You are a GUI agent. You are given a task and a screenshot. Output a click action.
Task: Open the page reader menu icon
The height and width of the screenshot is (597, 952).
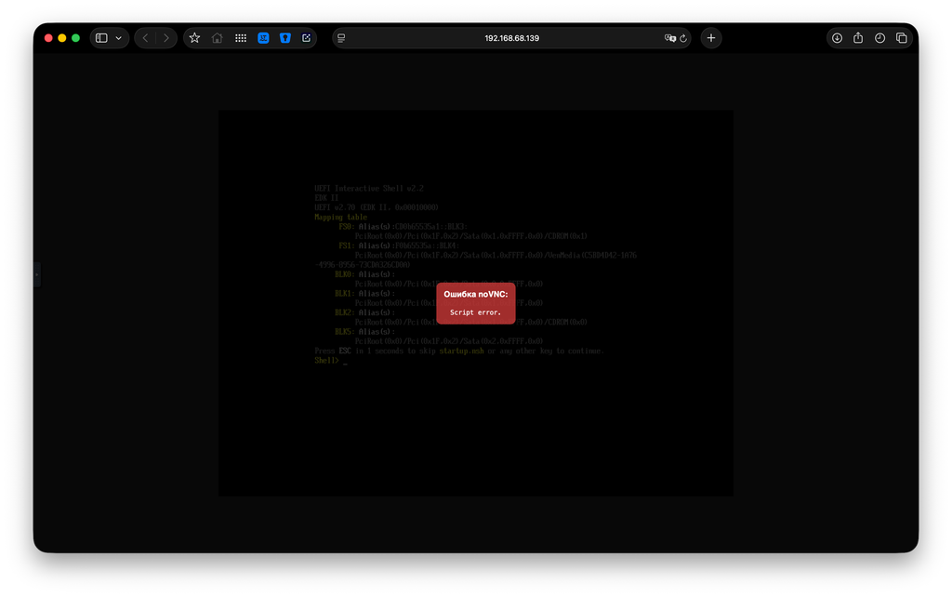(341, 37)
